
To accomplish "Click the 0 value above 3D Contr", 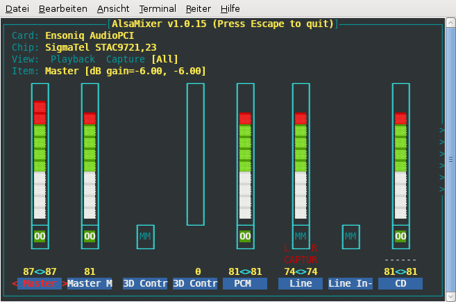I will [198, 271].
